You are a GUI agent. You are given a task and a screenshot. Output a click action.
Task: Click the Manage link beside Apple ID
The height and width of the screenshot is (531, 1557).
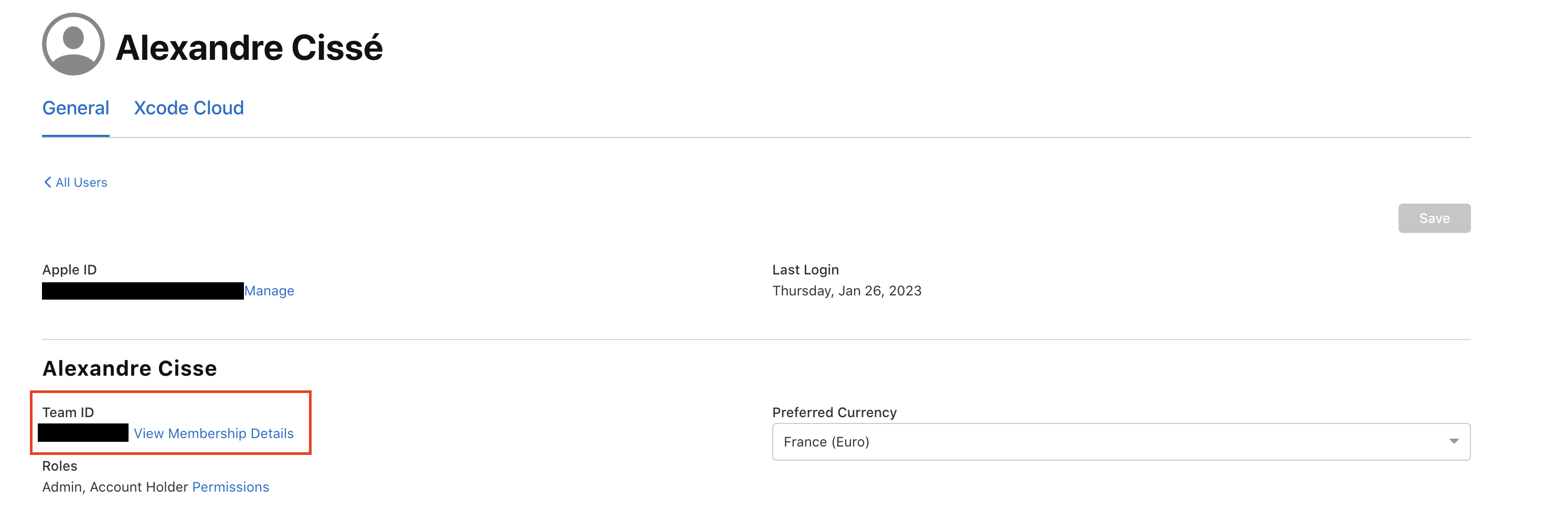[x=269, y=291]
